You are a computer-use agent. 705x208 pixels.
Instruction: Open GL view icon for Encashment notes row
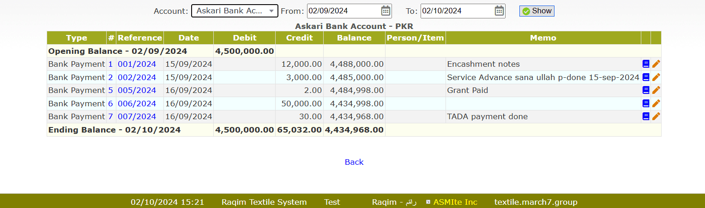[x=646, y=64]
